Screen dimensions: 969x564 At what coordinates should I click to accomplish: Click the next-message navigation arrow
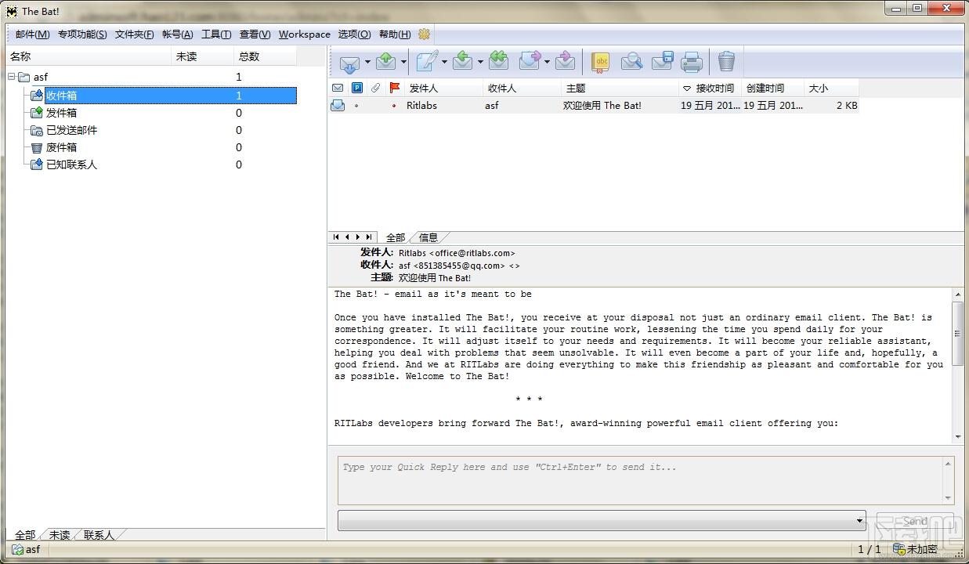coord(358,237)
